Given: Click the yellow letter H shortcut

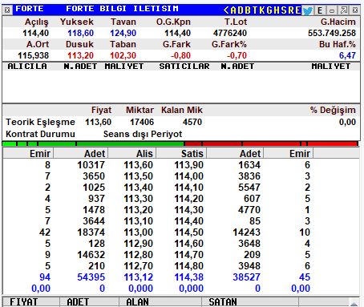Looking at the screenshot, I should pos(277,10).
